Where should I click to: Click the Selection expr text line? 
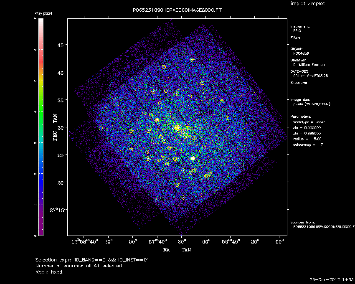tap(91, 260)
